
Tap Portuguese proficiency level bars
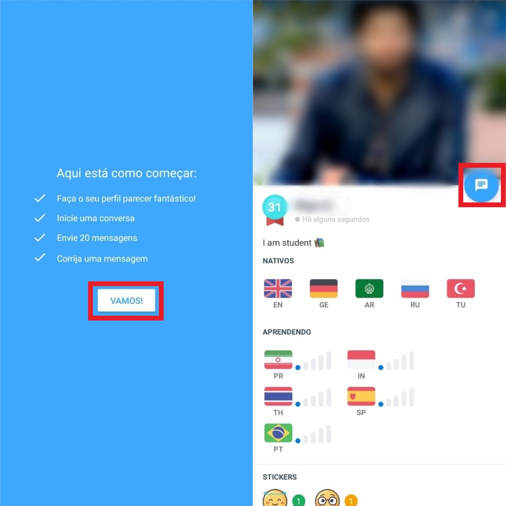(313, 434)
